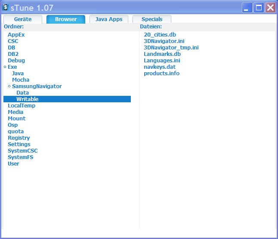The width and height of the screenshot is (278, 239).
Task: Click the 3DNavigator_tmp.ini file
Action: (x=171, y=48)
